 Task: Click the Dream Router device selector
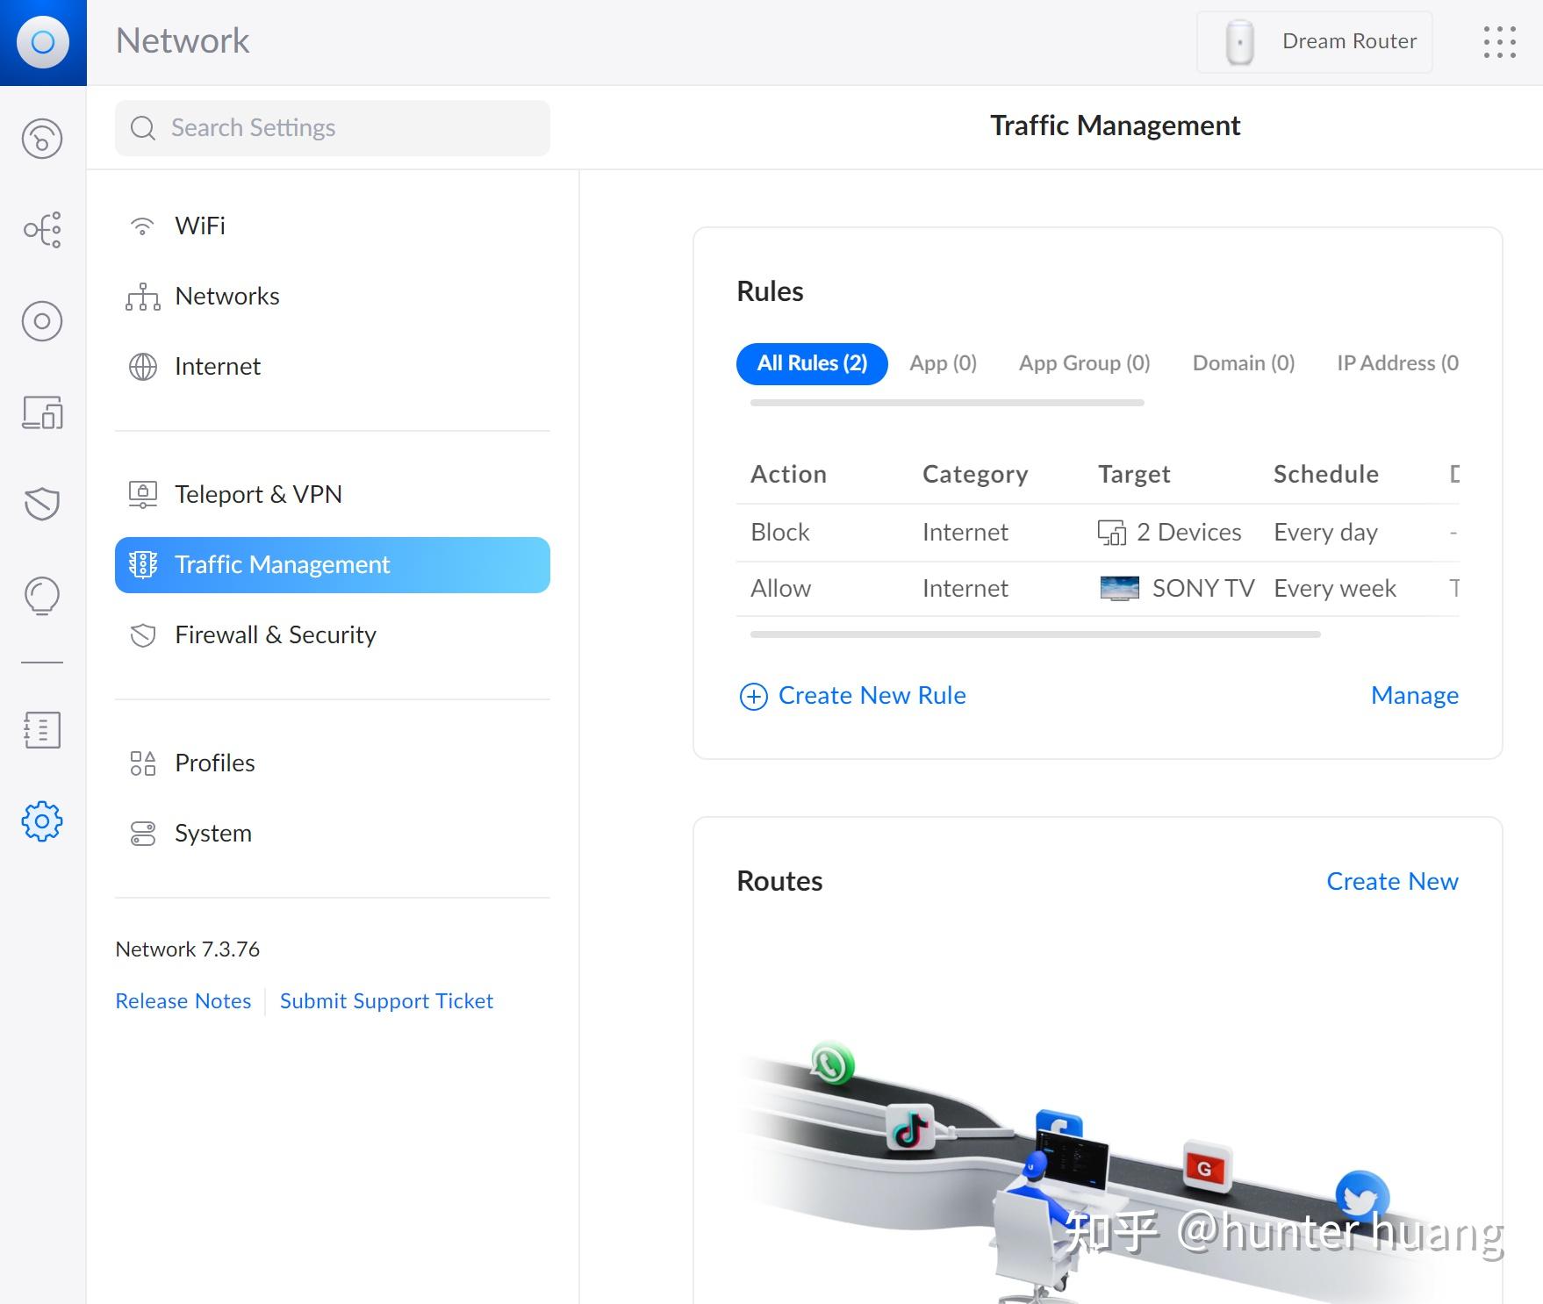point(1315,42)
